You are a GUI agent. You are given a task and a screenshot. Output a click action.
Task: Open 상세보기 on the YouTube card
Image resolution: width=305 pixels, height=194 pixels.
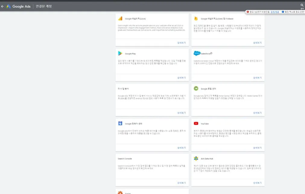(257, 148)
